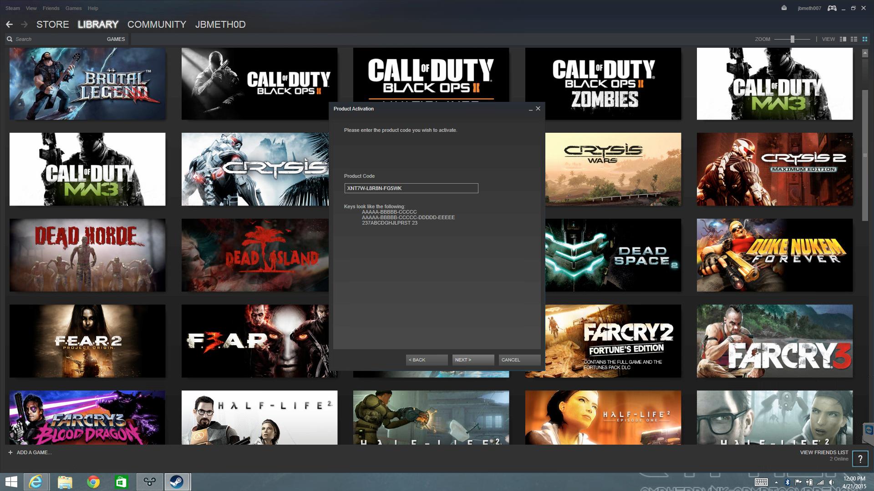
Task: Click the plus icon beside Add a Game
Action: point(10,452)
